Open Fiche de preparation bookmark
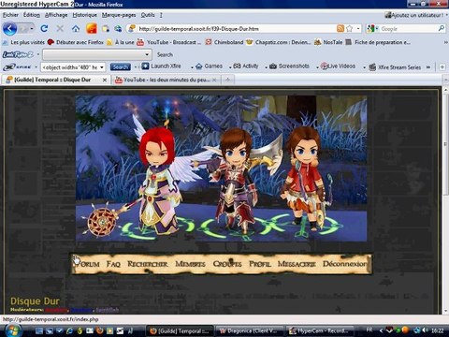This screenshot has height=337, width=449. pyautogui.click(x=378, y=42)
